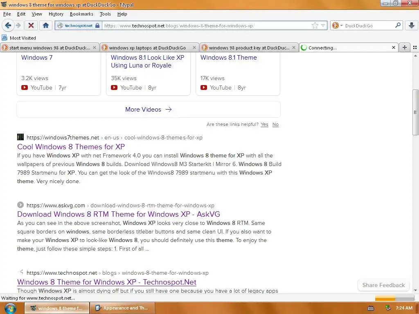Open the URL history dropdown arrow
The image size is (419, 314).
(323, 26)
